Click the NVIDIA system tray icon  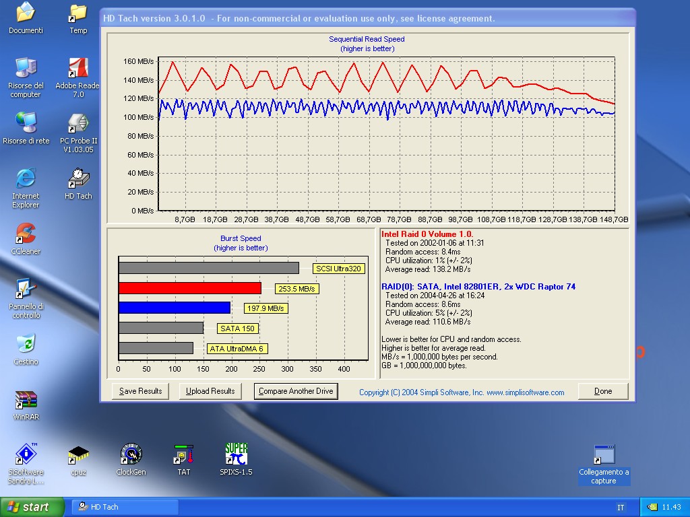[652, 508]
